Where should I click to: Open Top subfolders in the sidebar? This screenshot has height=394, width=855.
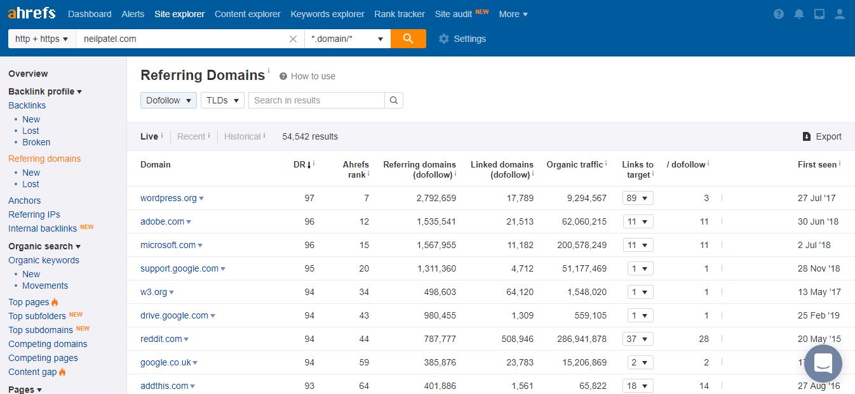point(37,316)
